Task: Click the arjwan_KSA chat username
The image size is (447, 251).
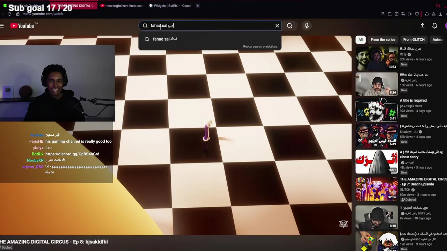Action: coord(33,167)
